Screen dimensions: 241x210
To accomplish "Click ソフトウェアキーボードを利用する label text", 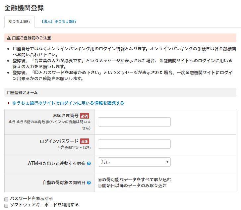I will pos(44,205).
